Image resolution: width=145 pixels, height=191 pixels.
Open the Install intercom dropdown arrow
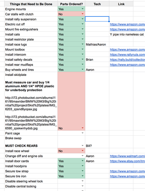(x=83, y=54)
